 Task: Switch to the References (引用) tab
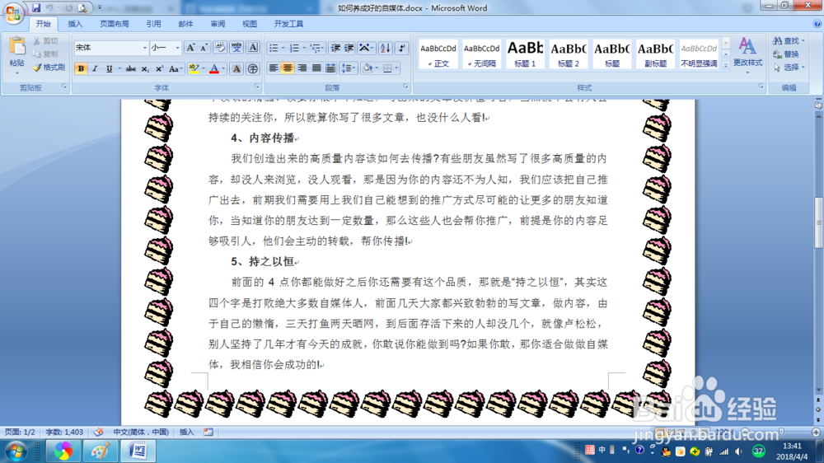[153, 24]
